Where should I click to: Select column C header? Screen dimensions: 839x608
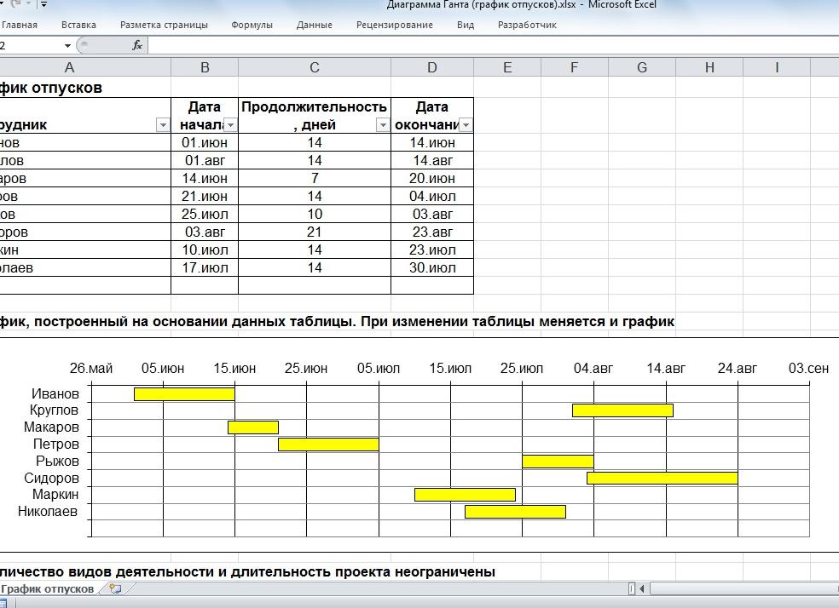coord(315,67)
